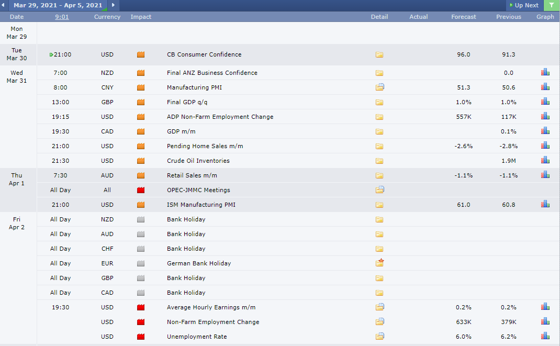The image size is (560, 346).
Task: Show graph for Manufacturing PMI
Action: 545,87
